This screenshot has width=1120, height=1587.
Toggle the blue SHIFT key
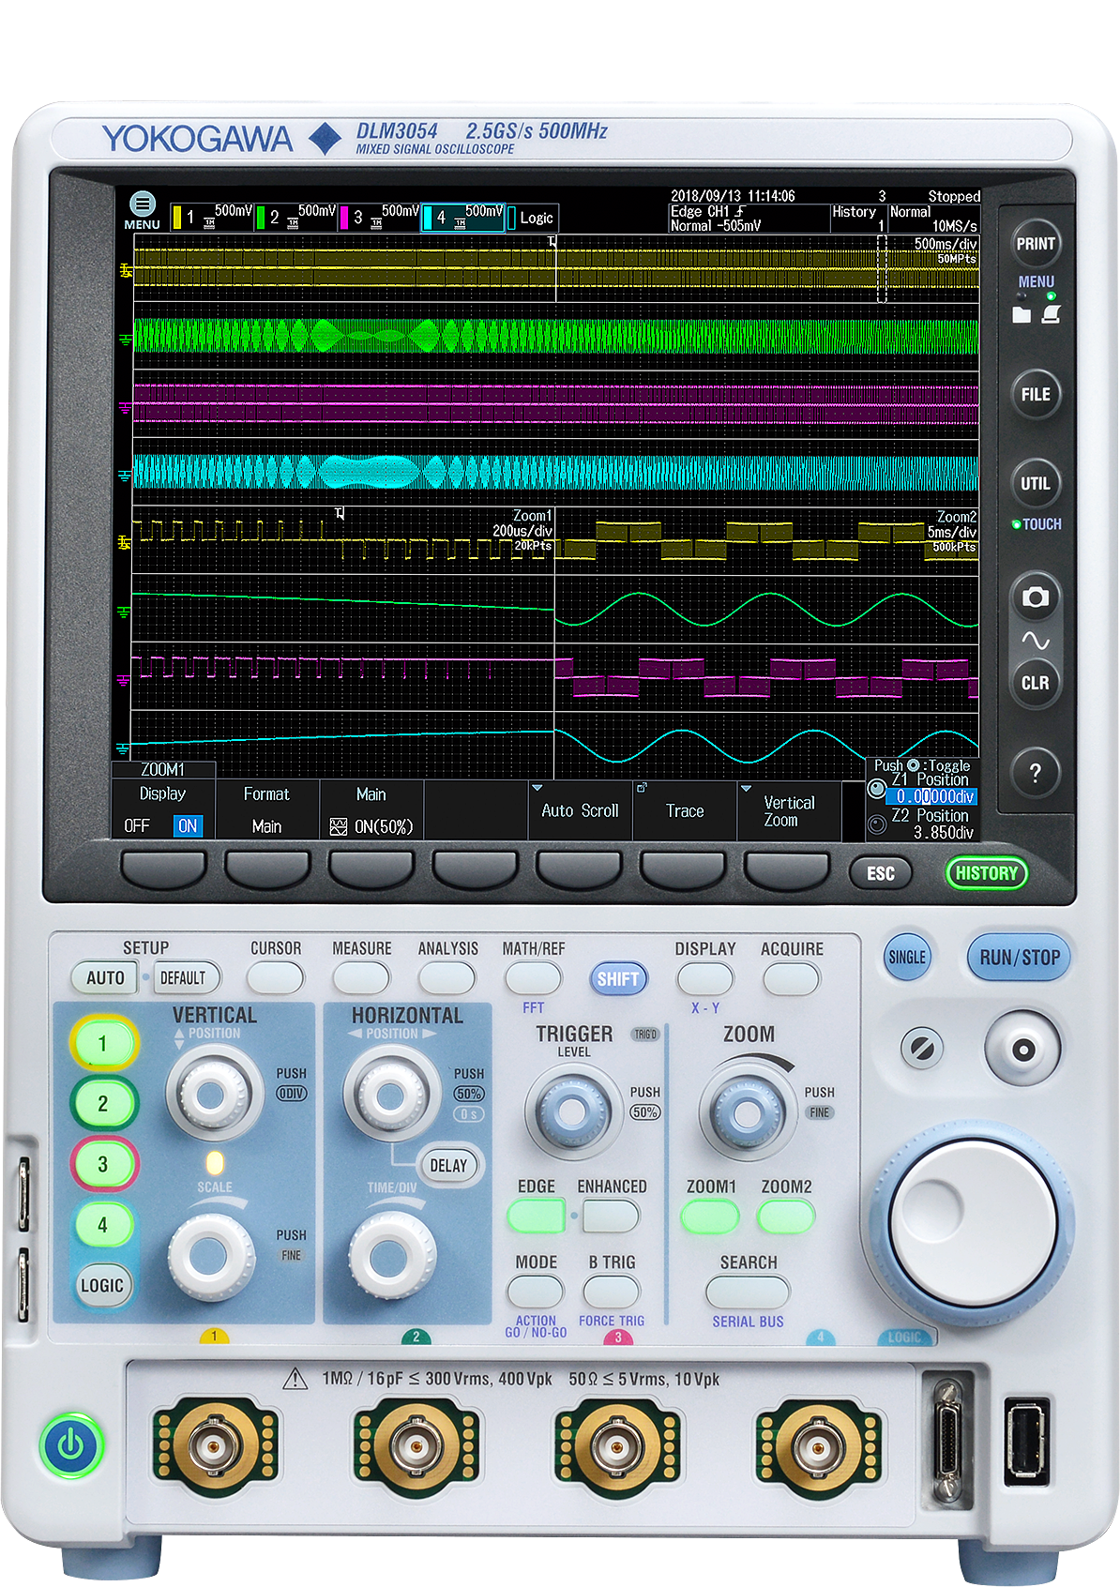tap(618, 979)
